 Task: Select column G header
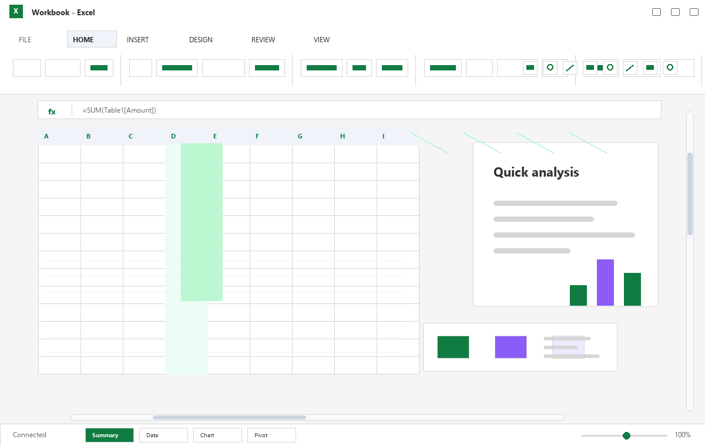pos(300,136)
